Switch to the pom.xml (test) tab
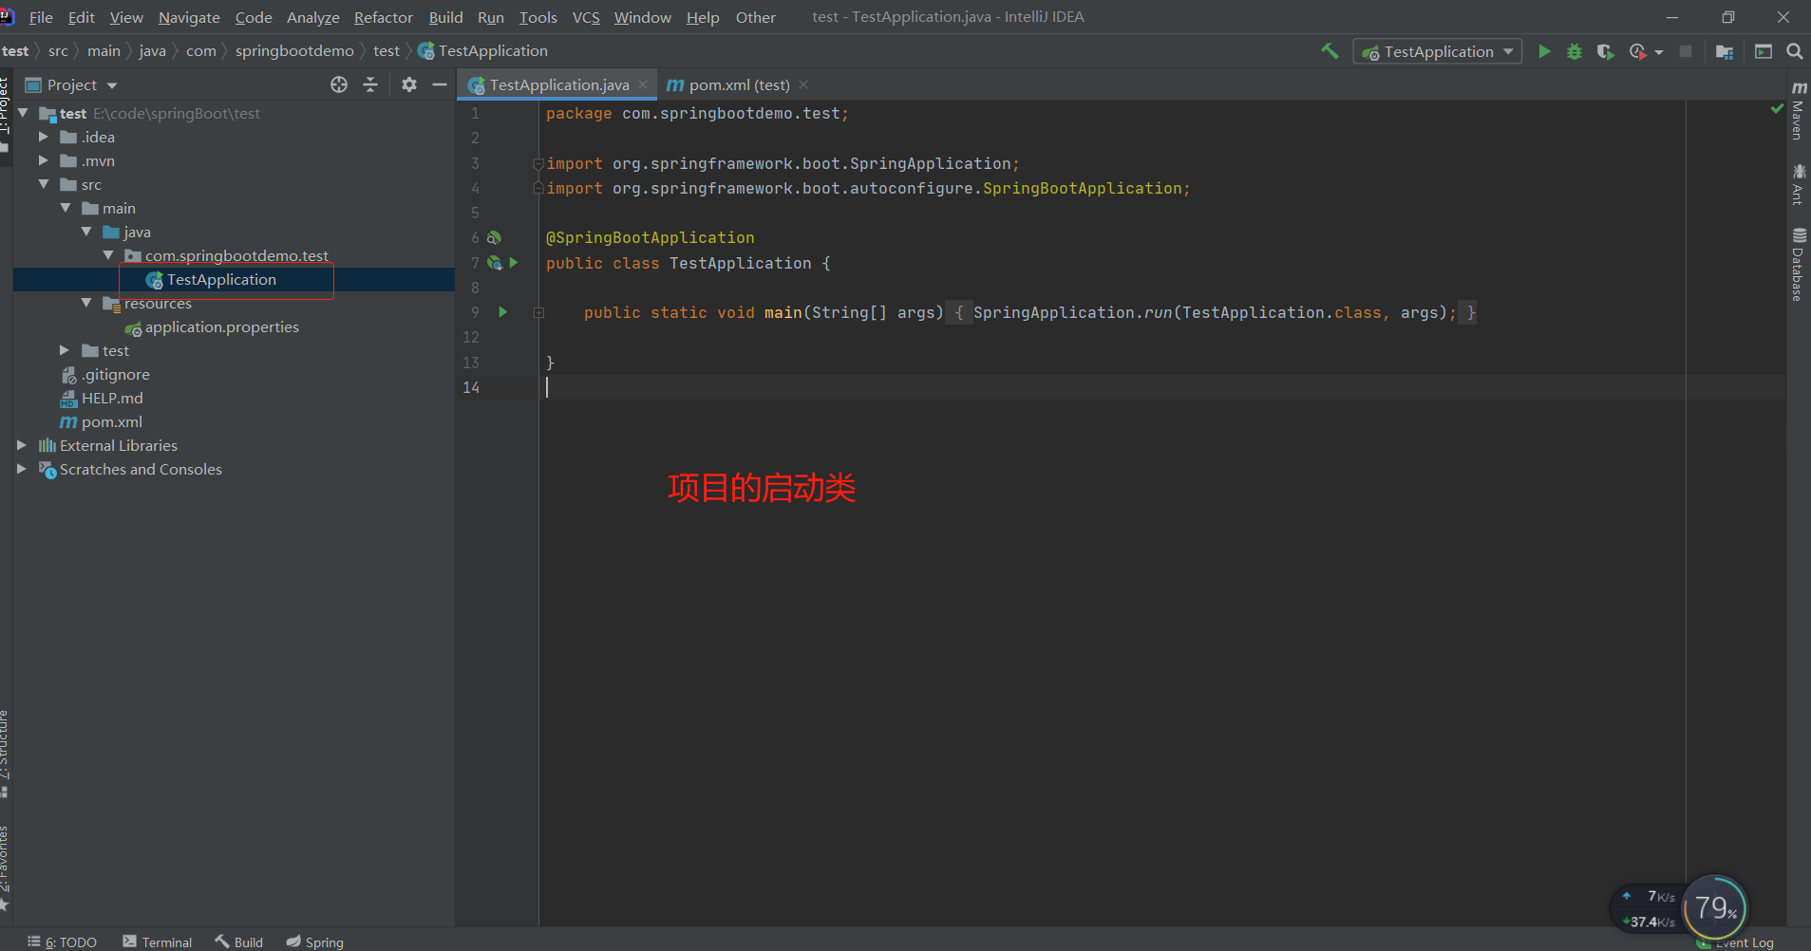This screenshot has width=1811, height=951. tap(729, 84)
